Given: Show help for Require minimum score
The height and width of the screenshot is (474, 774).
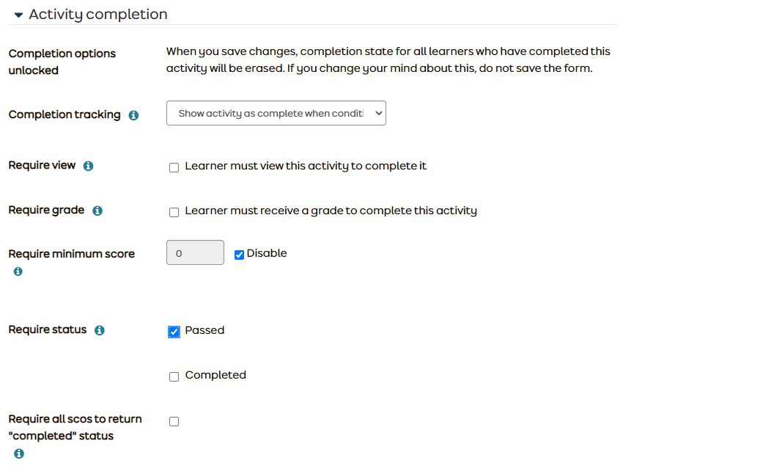Looking at the screenshot, I should click(x=18, y=271).
